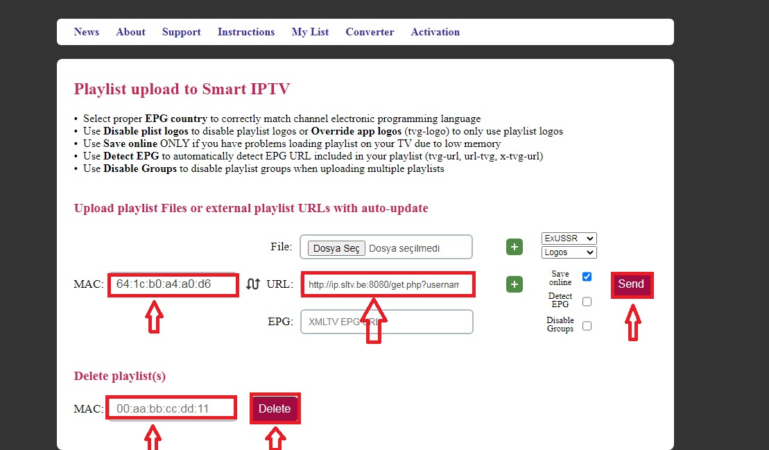Expand the country selector above Logos
Viewport: 769px width, 450px height.
coord(568,238)
